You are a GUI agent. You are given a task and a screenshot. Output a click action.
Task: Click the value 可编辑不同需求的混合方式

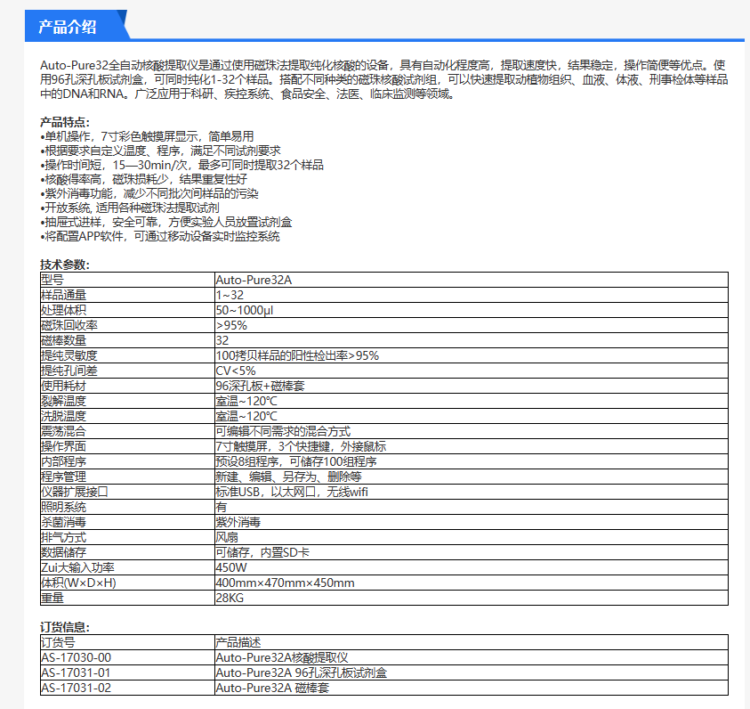click(283, 431)
